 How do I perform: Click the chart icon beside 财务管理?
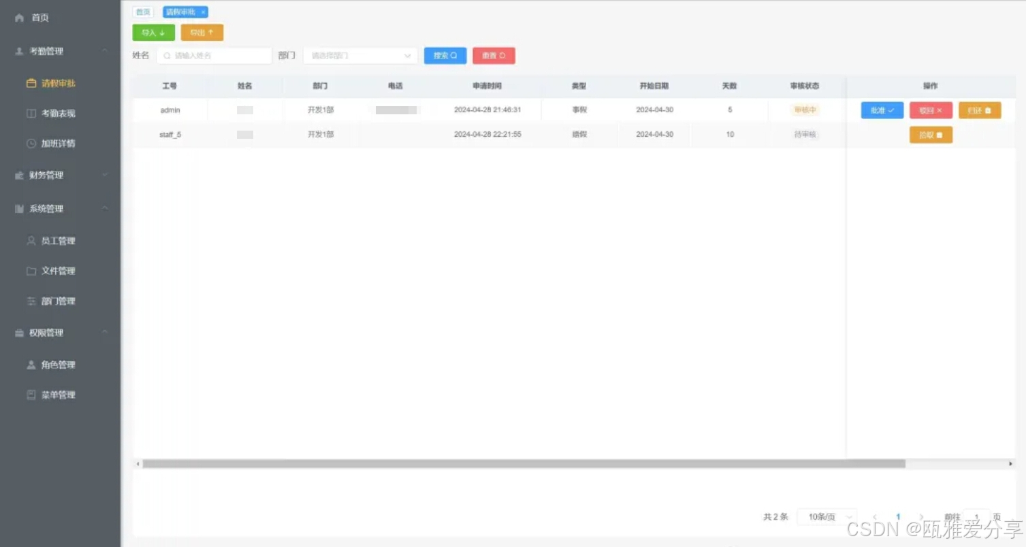[x=18, y=175]
